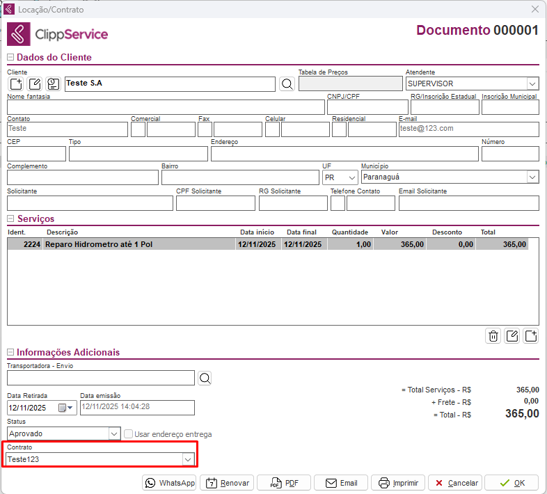Search Transportadora with the magnifier icon
Viewport: 547px width, 494px height.
[x=204, y=378]
